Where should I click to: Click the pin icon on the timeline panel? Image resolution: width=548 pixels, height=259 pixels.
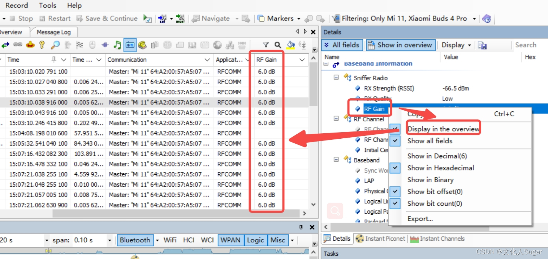tap(301, 227)
